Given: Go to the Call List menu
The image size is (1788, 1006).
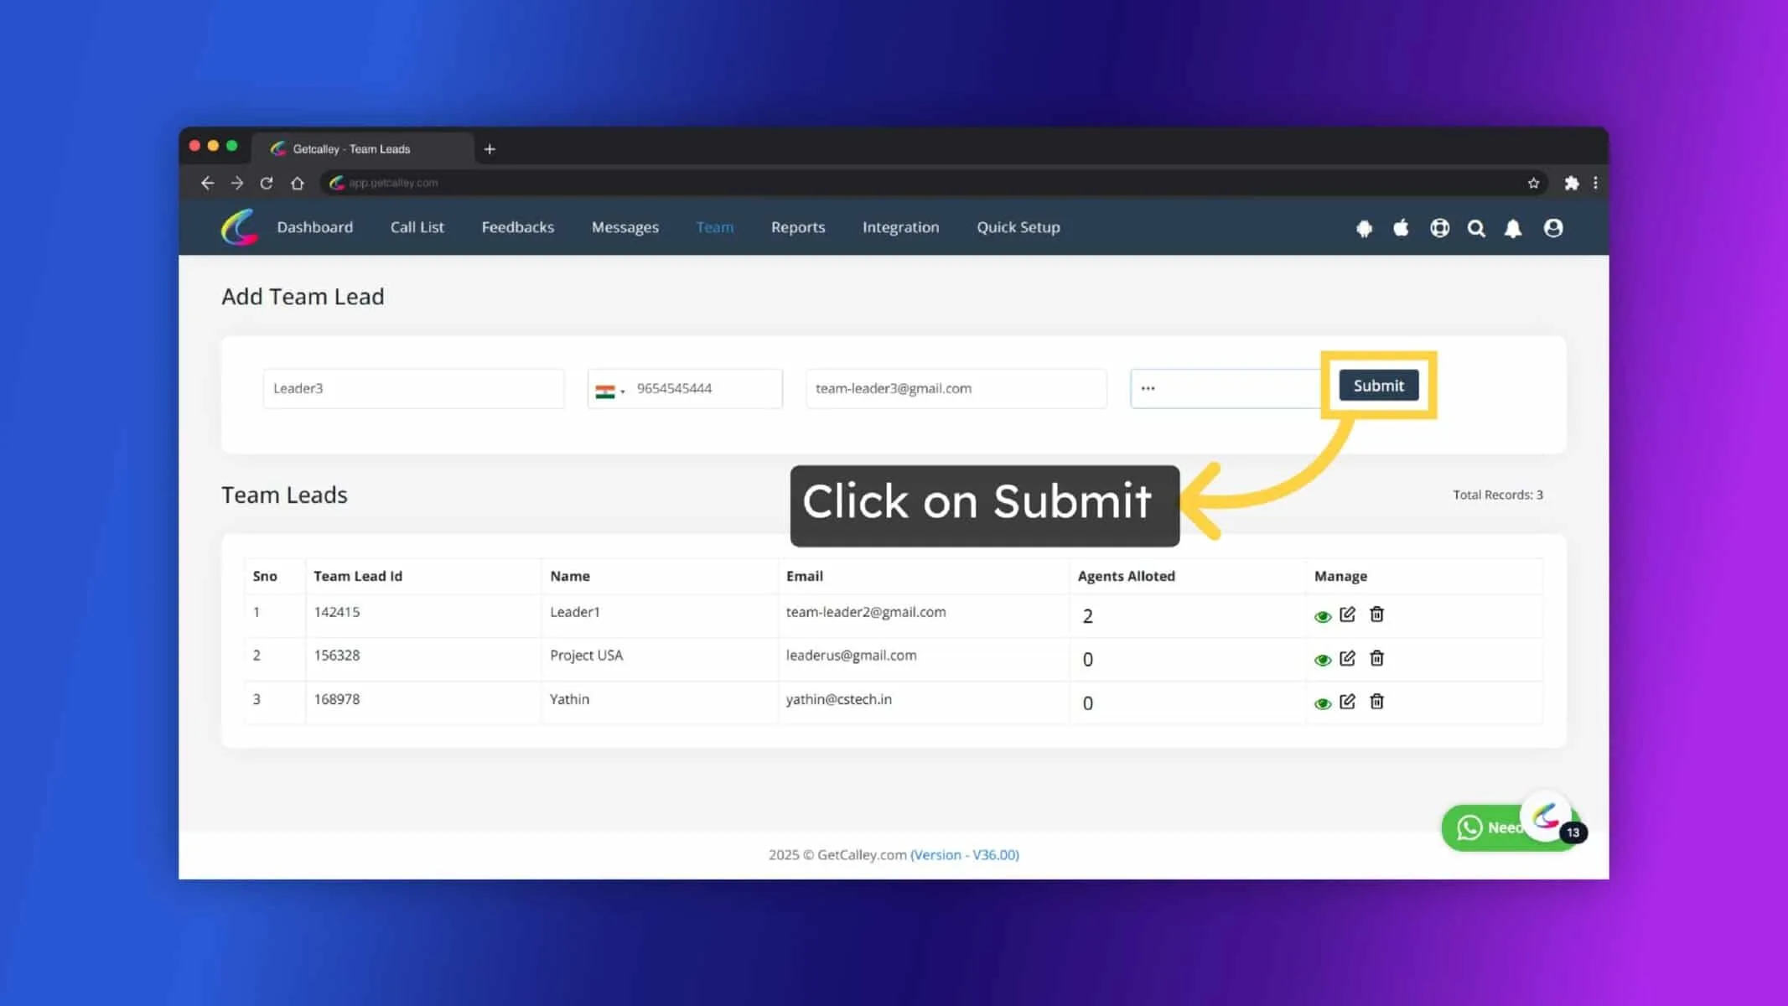Looking at the screenshot, I should click(417, 227).
